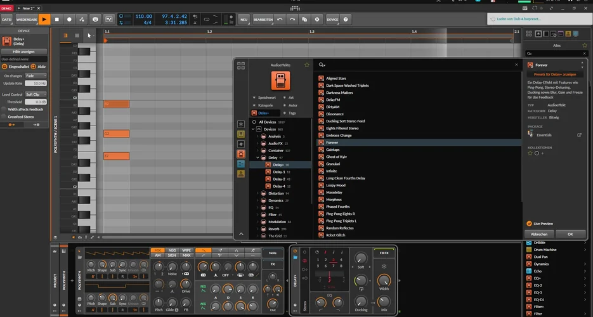Image resolution: width=593 pixels, height=317 pixels.
Task: Click Presets für Delay+ anzeigen link
Action: click(555, 74)
